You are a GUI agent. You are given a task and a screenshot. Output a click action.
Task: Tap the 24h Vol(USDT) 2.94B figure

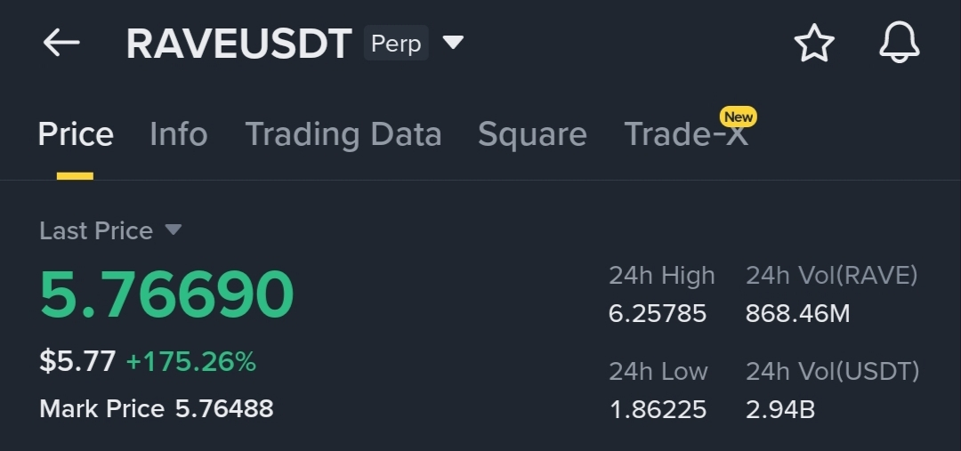(779, 409)
